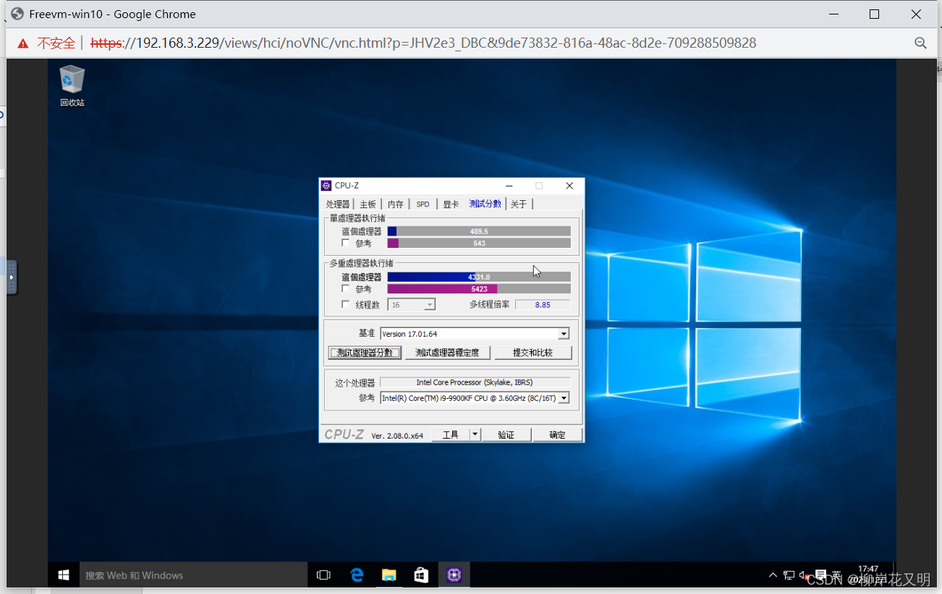Tick the 线程数 checkbox
Screen dimensions: 942x594
click(345, 305)
